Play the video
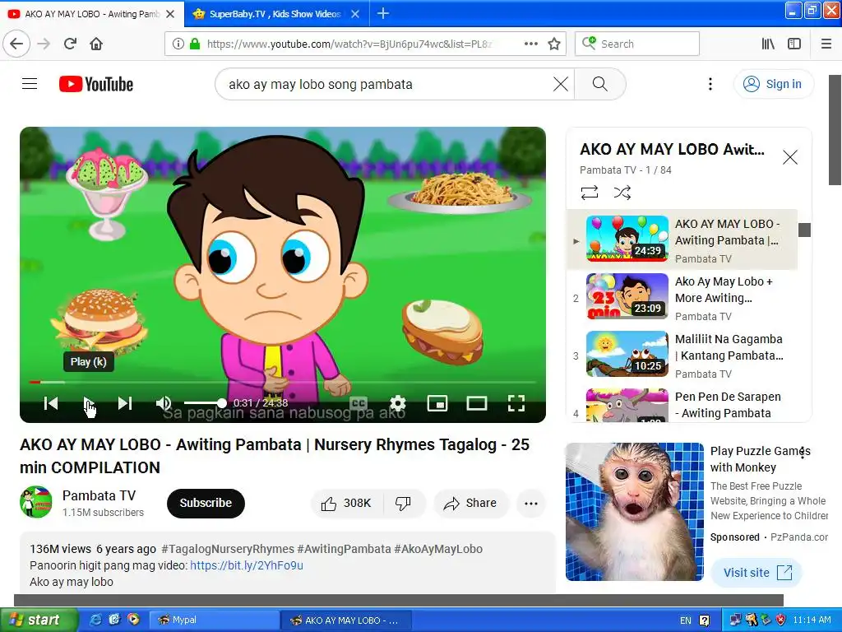 (x=88, y=403)
